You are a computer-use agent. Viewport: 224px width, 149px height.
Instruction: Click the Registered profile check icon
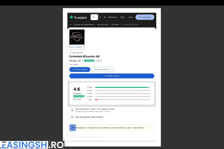[71, 52]
